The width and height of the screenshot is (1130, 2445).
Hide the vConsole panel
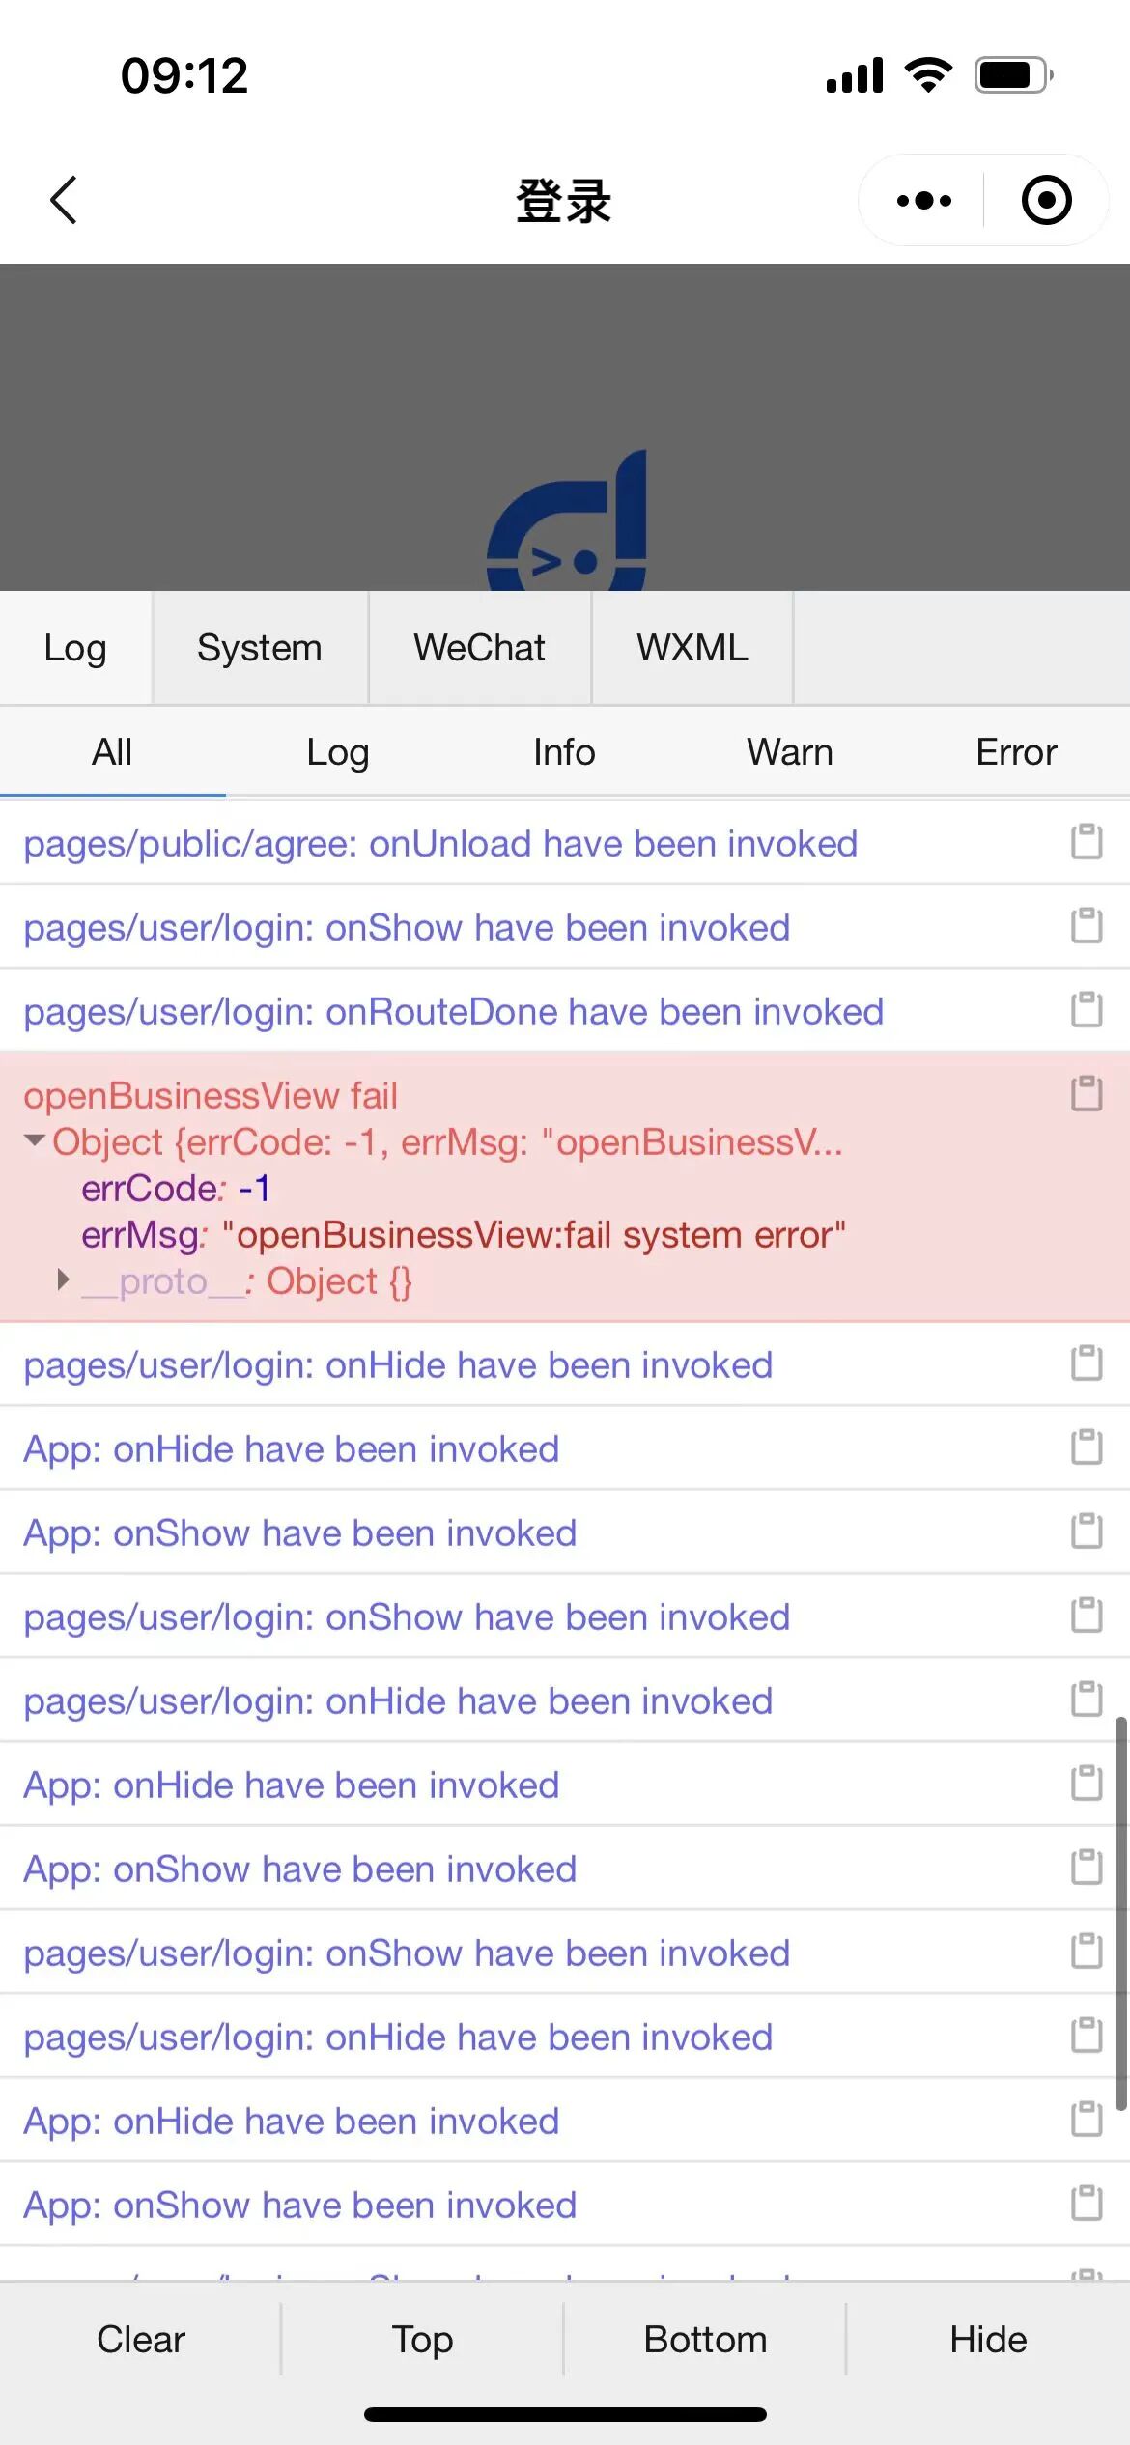tap(988, 2340)
